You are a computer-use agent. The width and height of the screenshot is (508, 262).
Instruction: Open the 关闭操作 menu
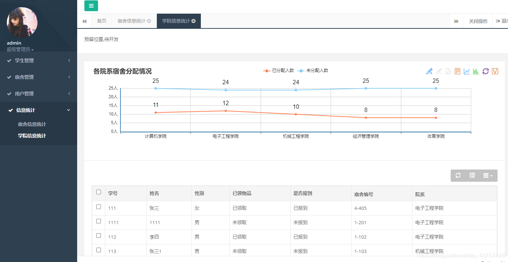[478, 21]
